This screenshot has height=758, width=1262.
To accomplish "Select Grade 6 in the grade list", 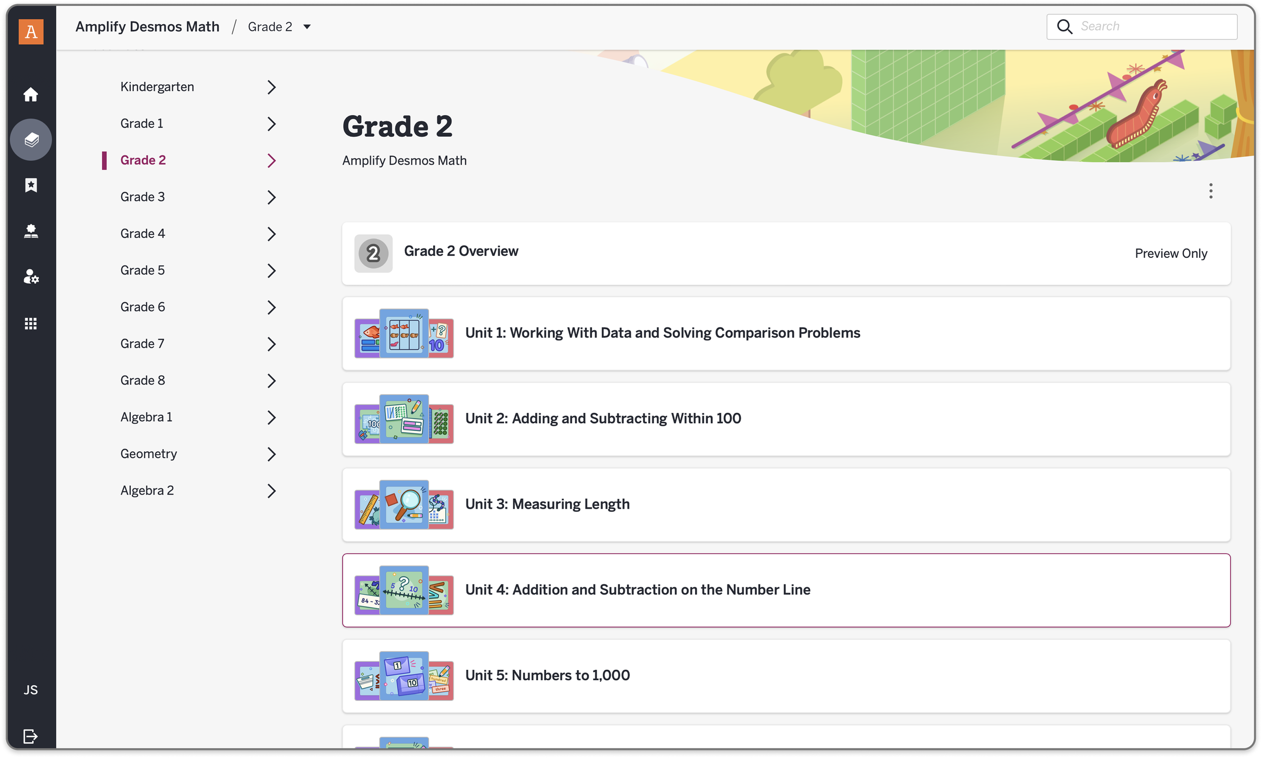I will click(x=142, y=307).
